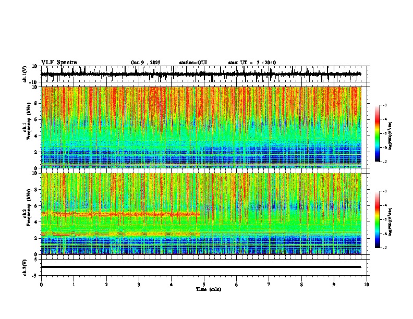This screenshot has width=413, height=319.
Task: Click the "-3" label atop the ch.1 color scale
Action: pyautogui.click(x=385, y=105)
